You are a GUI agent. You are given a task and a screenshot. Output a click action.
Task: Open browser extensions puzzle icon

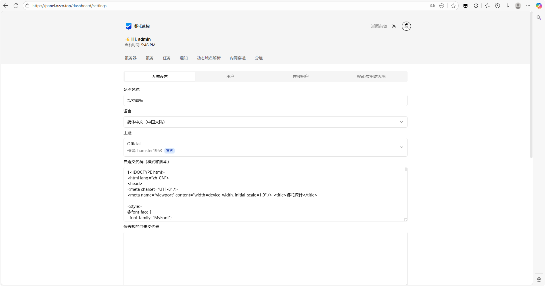pyautogui.click(x=476, y=6)
